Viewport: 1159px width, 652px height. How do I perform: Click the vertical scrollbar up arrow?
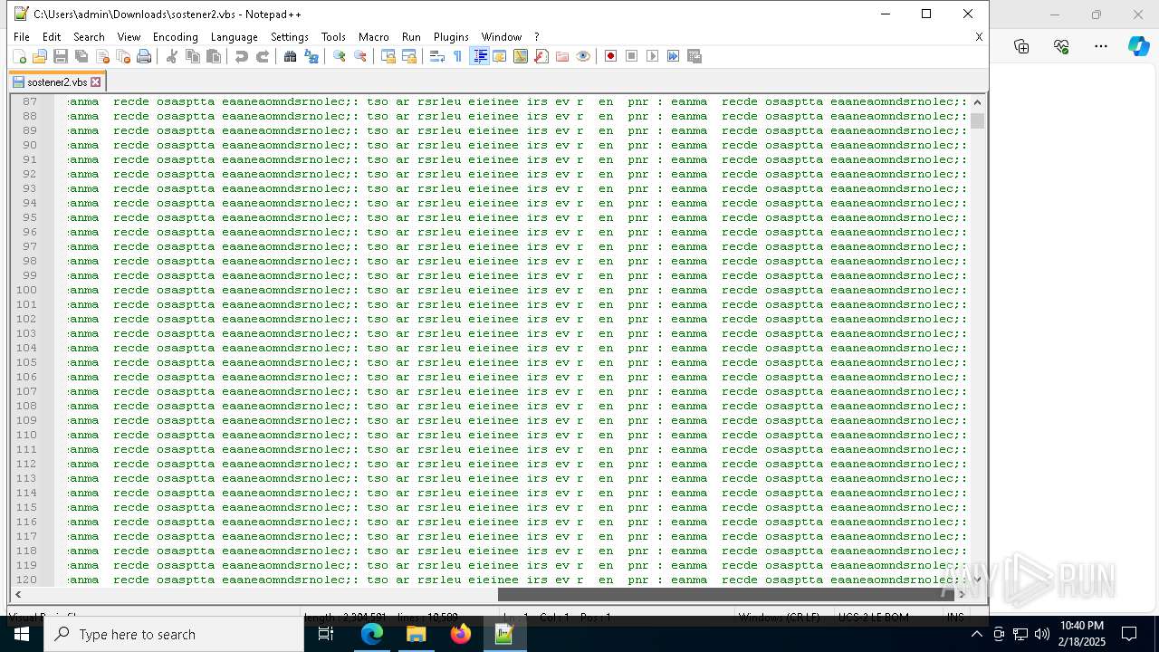pyautogui.click(x=977, y=101)
